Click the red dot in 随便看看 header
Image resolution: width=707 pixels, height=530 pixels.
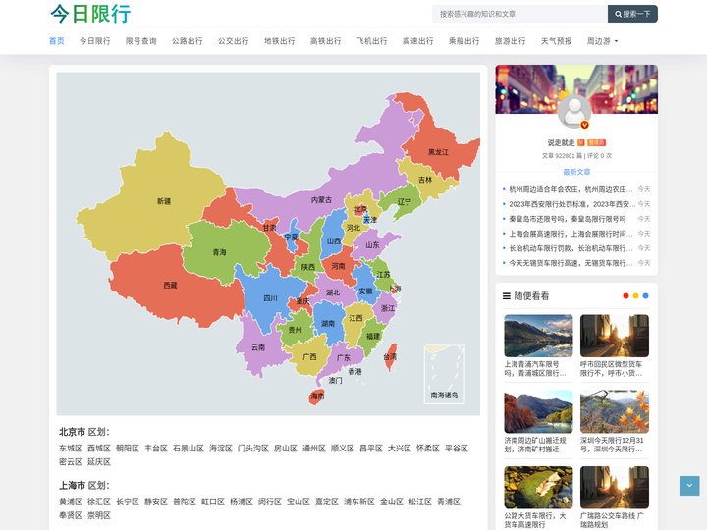click(625, 296)
